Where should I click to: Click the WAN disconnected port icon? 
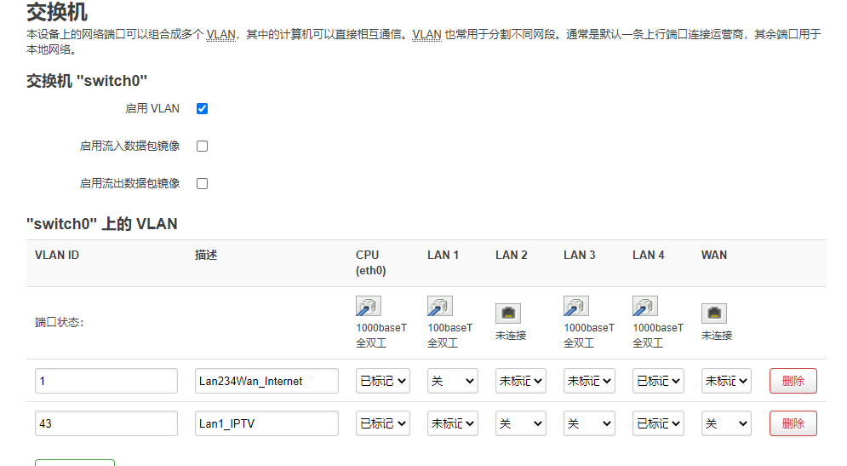[714, 313]
